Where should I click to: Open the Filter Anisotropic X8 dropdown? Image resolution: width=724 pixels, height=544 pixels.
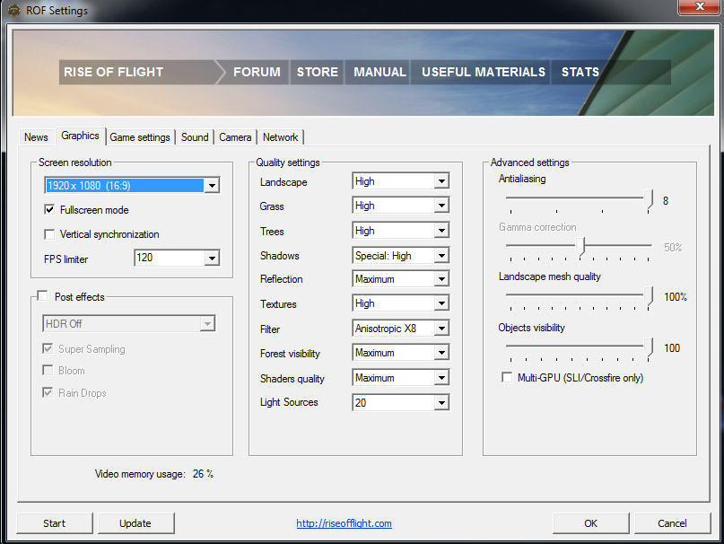400,329
